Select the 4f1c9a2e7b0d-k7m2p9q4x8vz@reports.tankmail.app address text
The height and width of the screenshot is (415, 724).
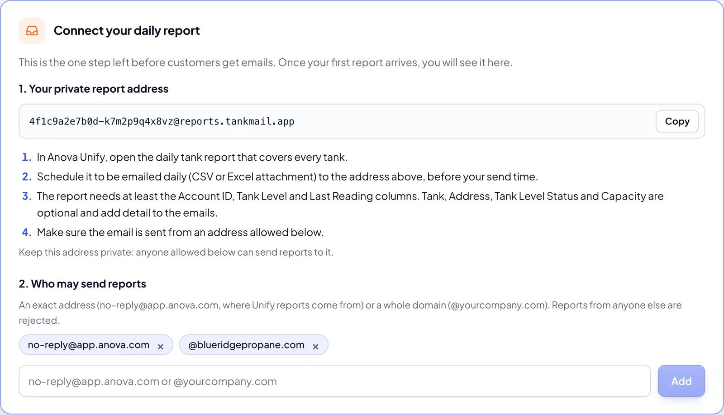tap(162, 121)
